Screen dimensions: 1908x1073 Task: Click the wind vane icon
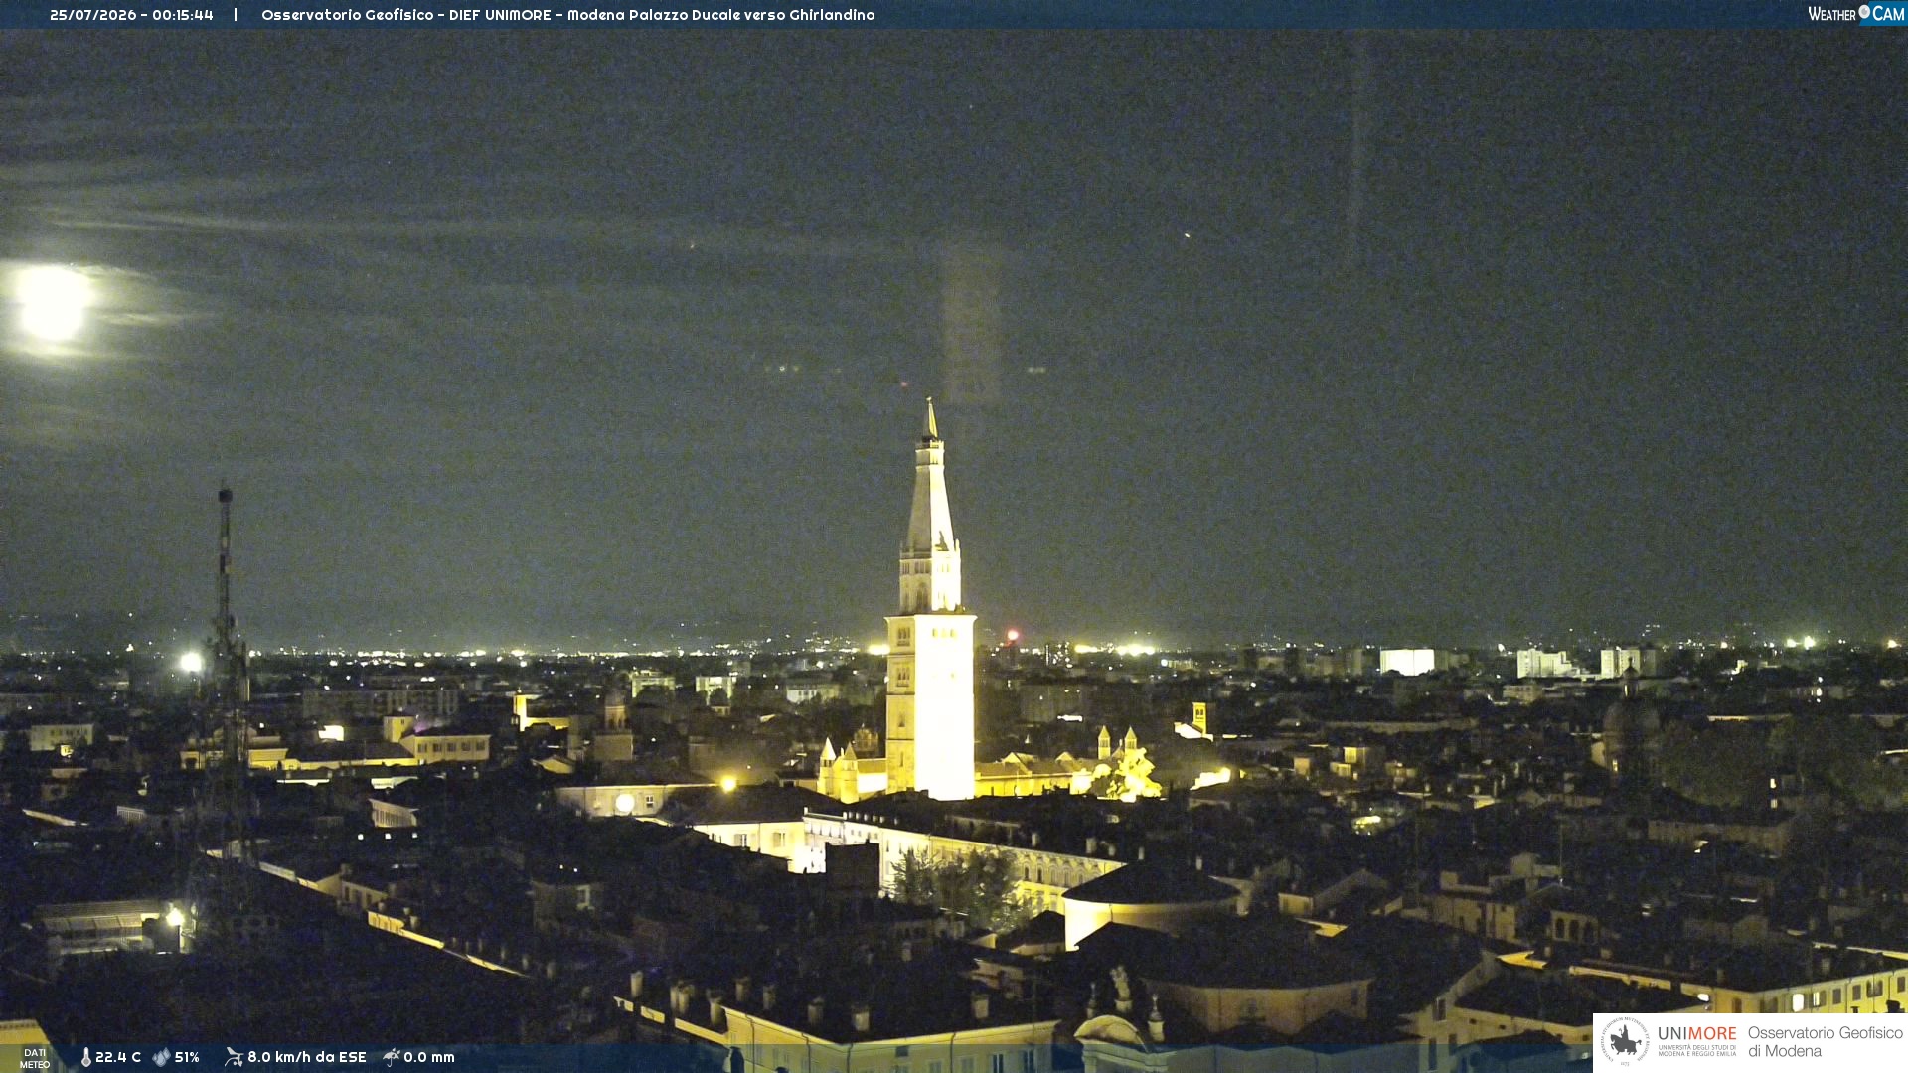234,1057
